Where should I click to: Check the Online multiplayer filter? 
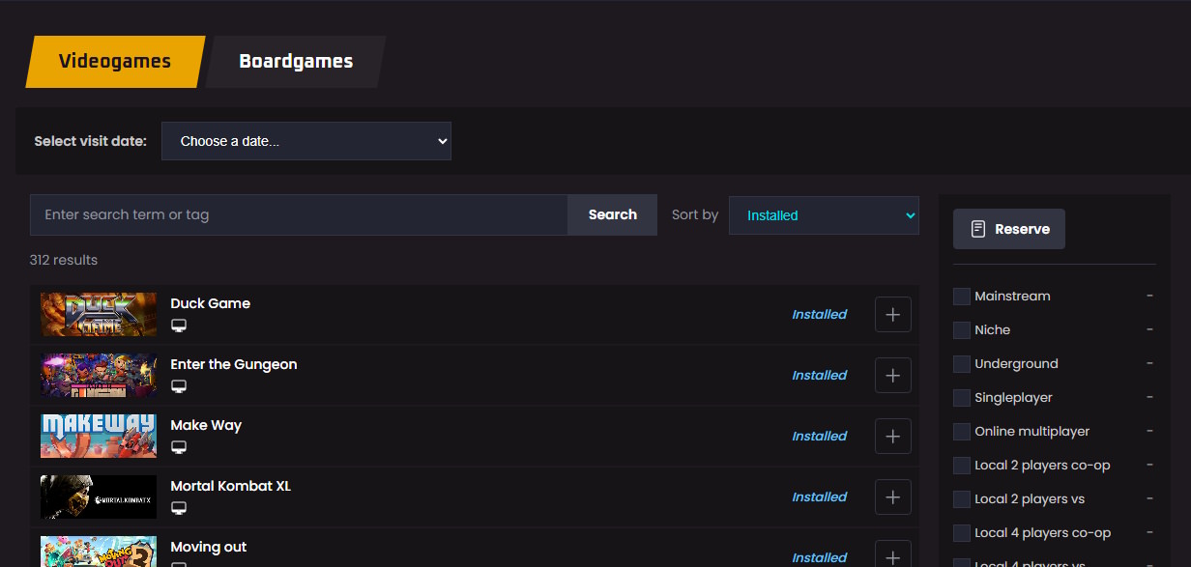[962, 432]
